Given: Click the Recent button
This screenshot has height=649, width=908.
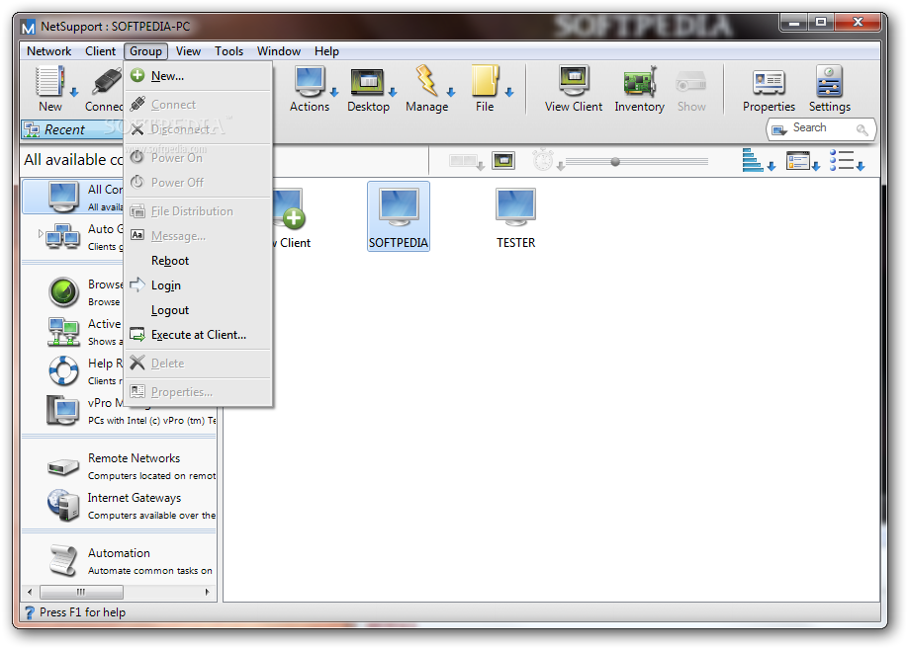Looking at the screenshot, I should [72, 129].
